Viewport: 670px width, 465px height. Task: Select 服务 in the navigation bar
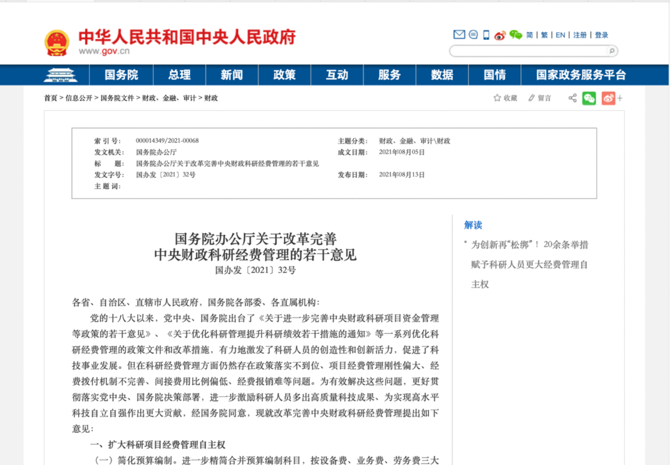[x=389, y=75]
